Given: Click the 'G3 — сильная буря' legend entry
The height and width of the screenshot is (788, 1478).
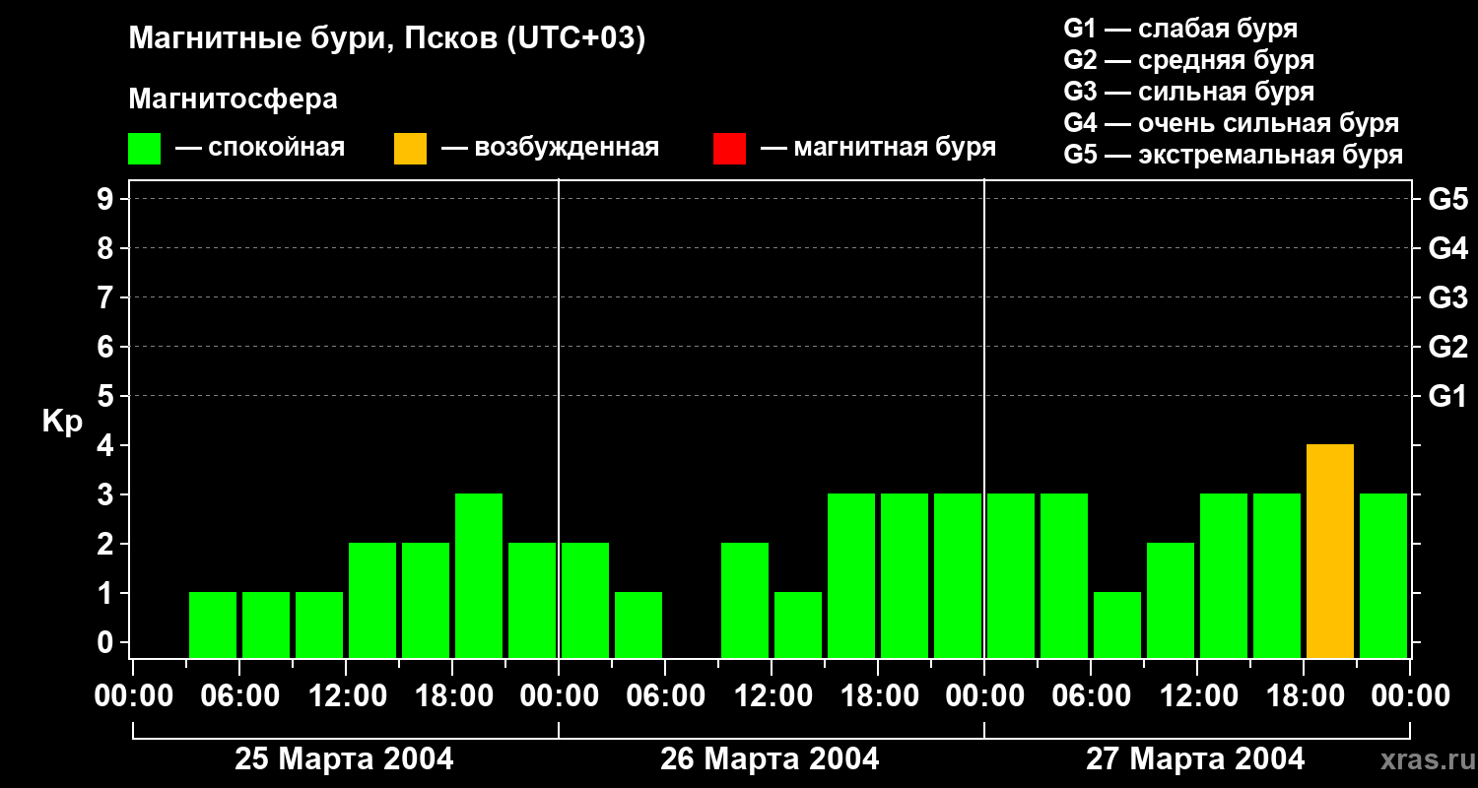Looking at the screenshot, I should pyautogui.click(x=1188, y=92).
